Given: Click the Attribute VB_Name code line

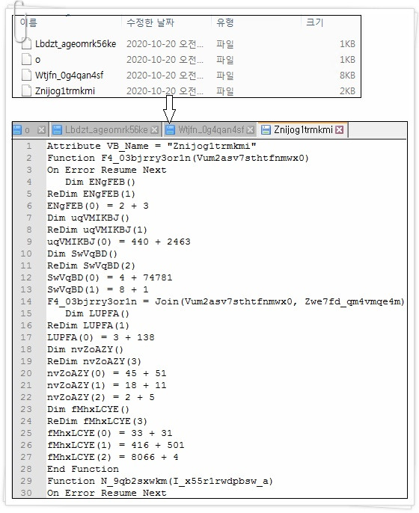Looking at the screenshot, I should (x=152, y=146).
